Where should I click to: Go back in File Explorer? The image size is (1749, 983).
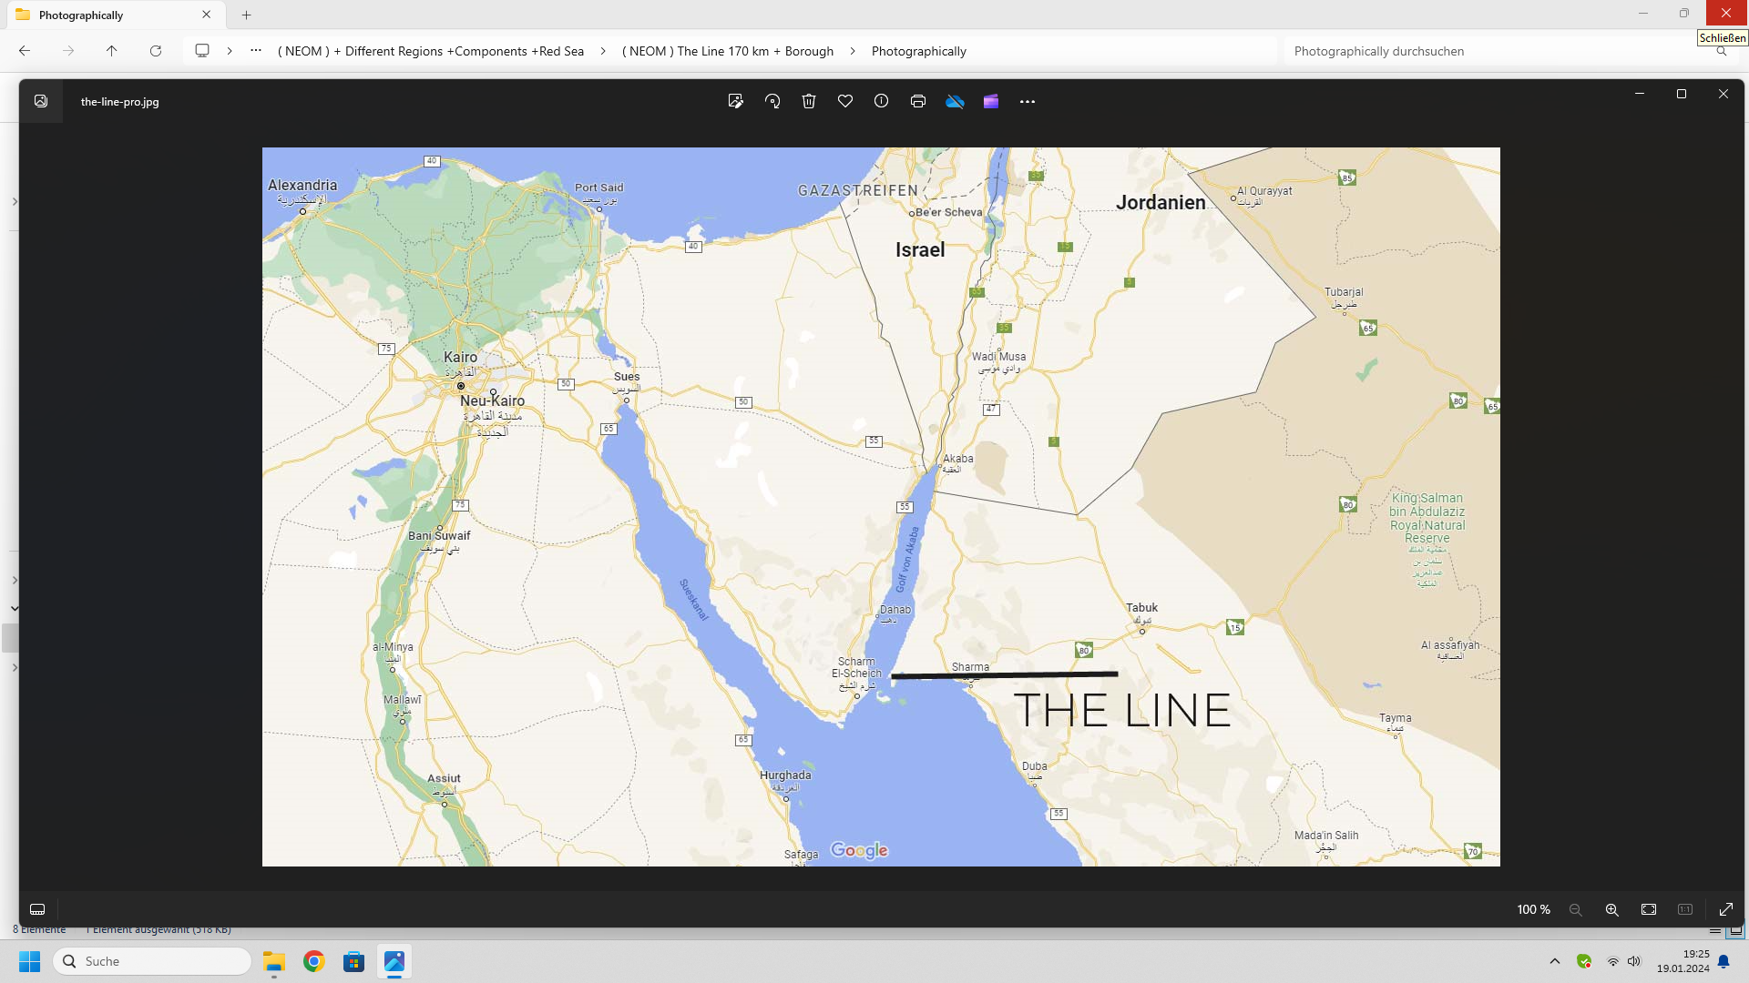tap(25, 51)
